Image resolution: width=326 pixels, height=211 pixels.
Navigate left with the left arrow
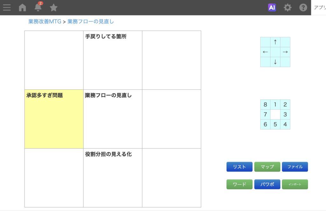click(265, 52)
